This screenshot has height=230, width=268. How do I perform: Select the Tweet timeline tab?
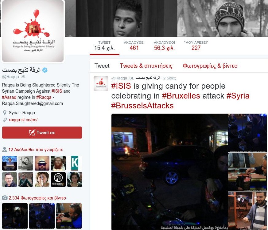(102, 66)
